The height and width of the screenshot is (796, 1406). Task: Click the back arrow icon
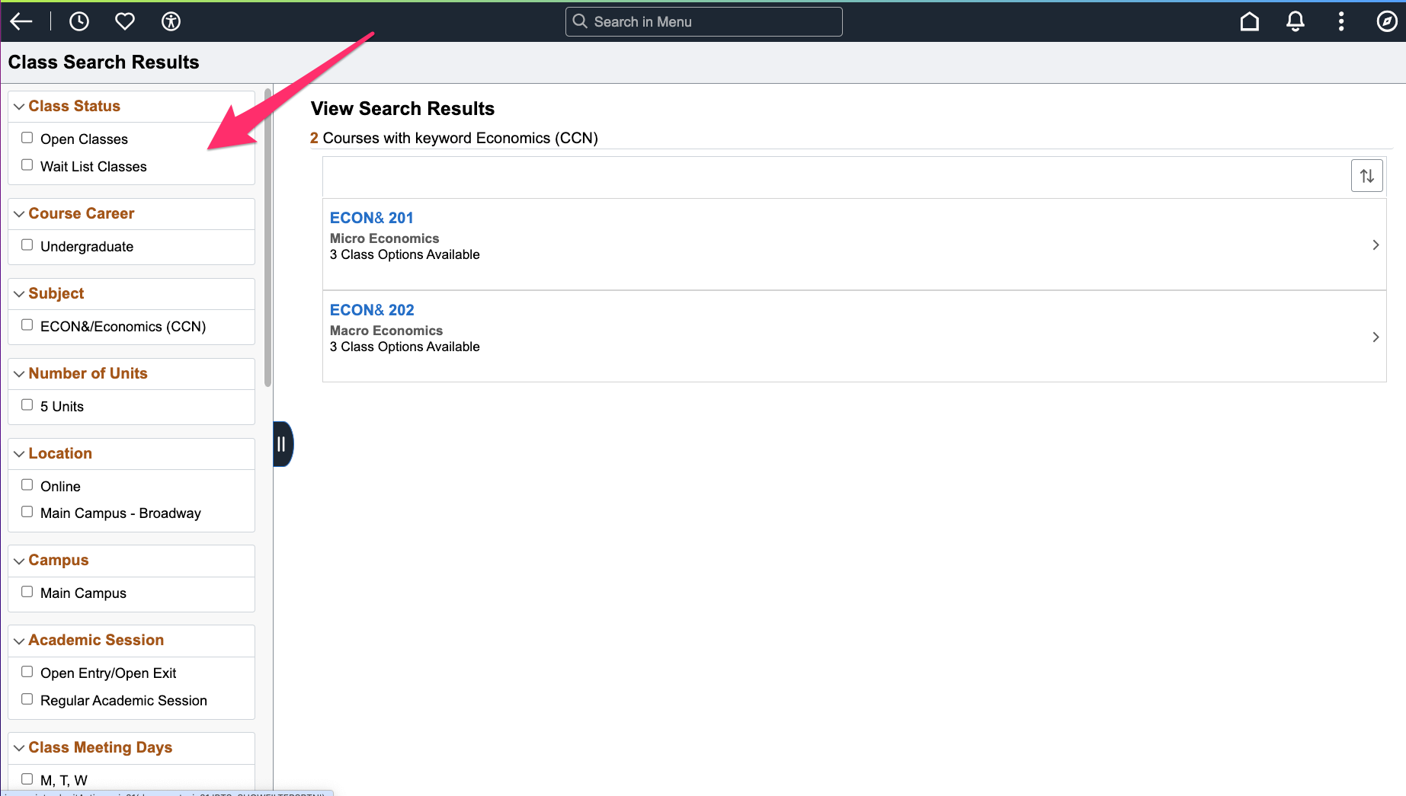21,21
